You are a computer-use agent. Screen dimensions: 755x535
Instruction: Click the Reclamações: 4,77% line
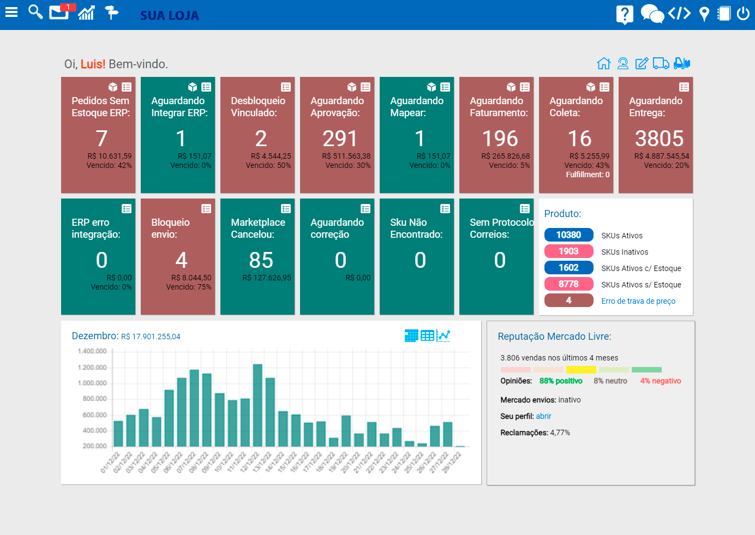tap(535, 433)
